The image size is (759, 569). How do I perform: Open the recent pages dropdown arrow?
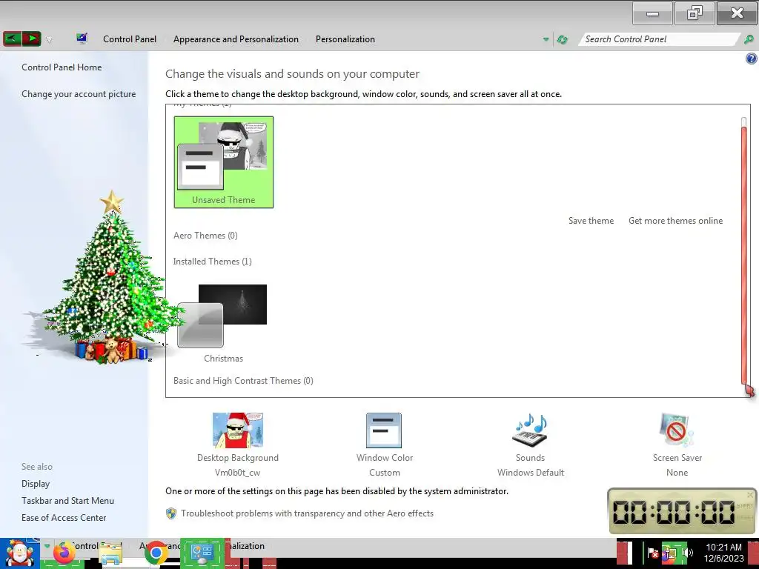point(49,40)
